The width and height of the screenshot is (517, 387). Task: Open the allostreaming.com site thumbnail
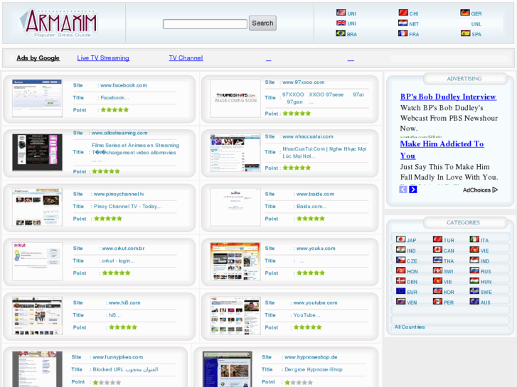37,152
